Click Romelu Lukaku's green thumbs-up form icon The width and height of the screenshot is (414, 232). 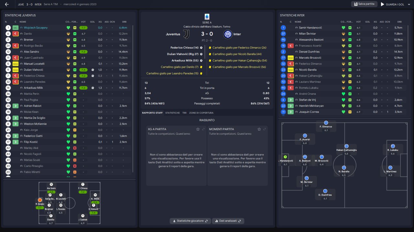point(350,88)
